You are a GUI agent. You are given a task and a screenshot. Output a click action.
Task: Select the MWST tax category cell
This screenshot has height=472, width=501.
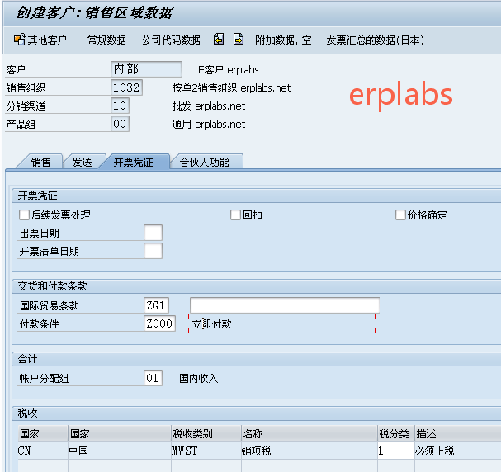[206, 451]
